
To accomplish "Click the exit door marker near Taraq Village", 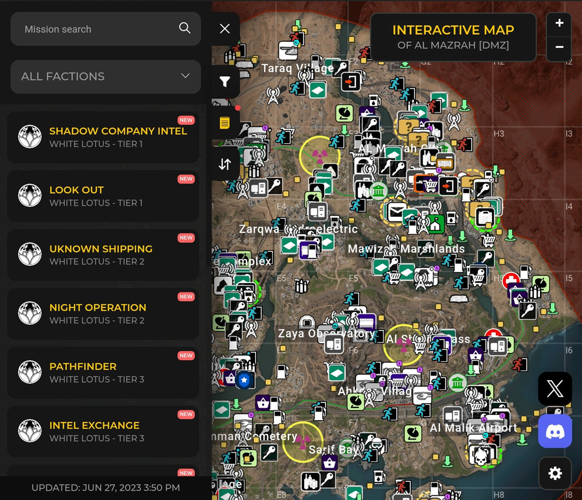I will [350, 81].
